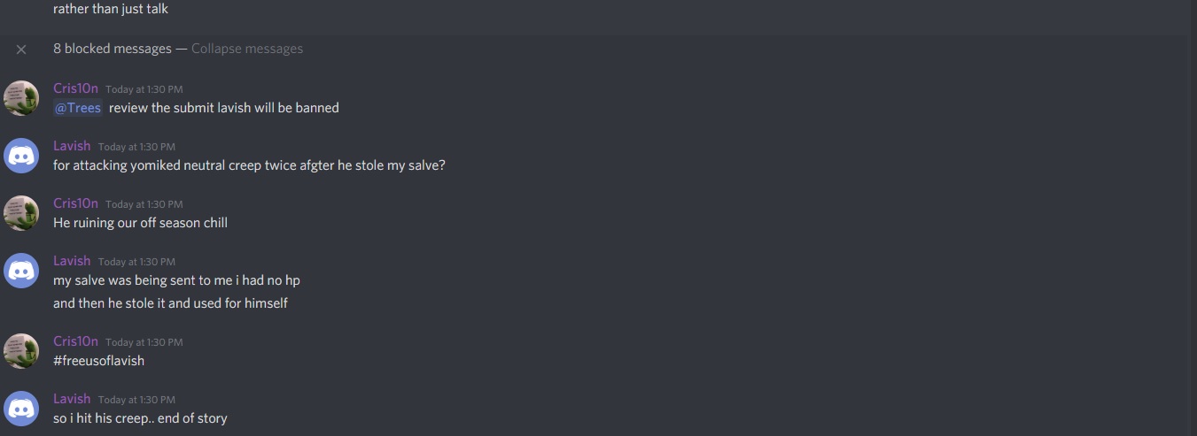
Task: Click Lavish username above 'my salve was being sent'
Action: point(72,261)
